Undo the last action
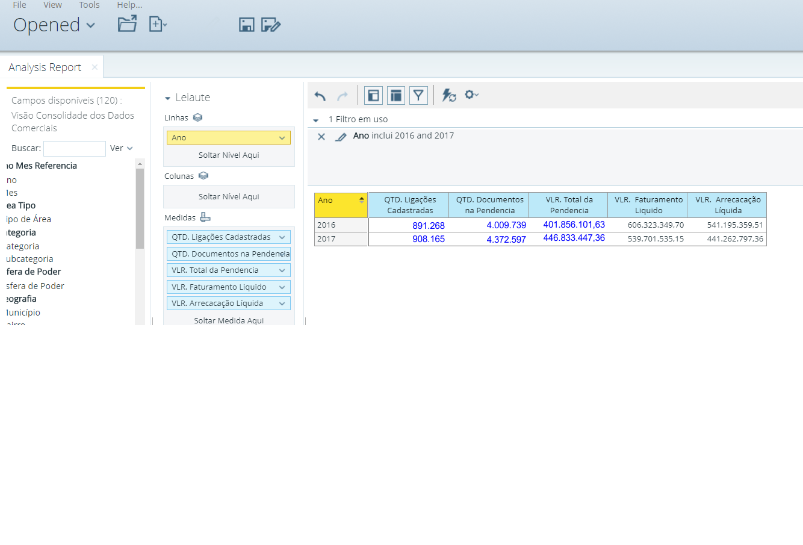This screenshot has width=803, height=545. point(320,96)
